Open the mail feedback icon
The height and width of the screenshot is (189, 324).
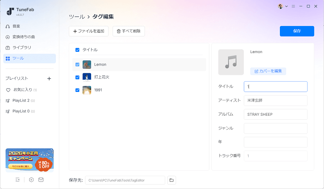coord(41,180)
